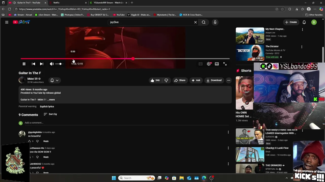
Task: Download the video
Action: [x=214, y=80]
